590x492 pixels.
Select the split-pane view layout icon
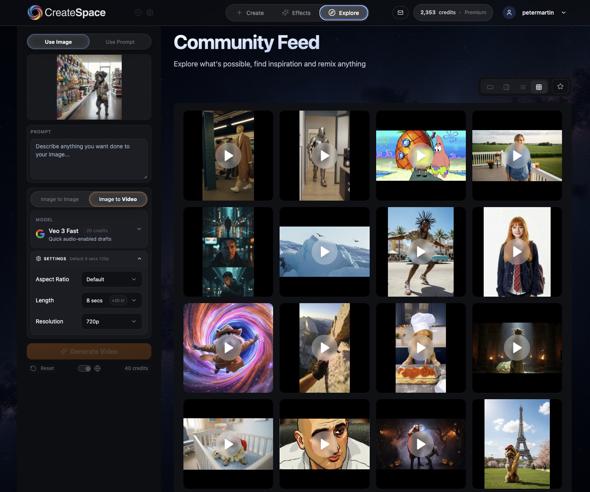(506, 86)
